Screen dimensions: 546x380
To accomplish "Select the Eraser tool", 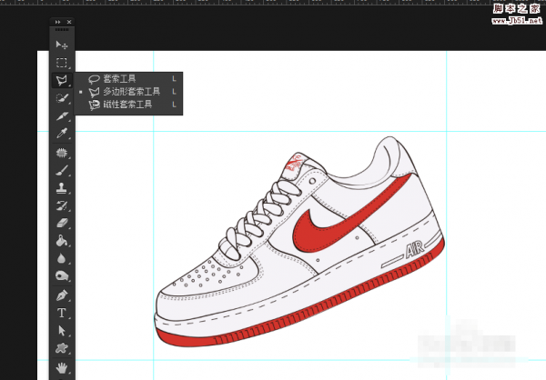I will click(x=62, y=224).
